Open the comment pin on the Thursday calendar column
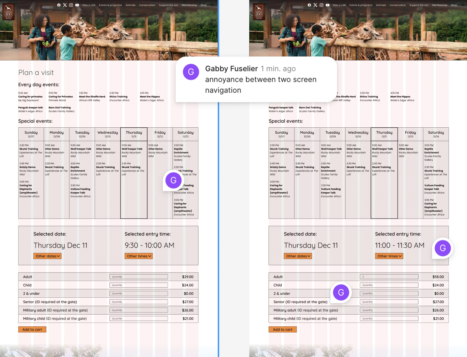467x357 pixels. click(173, 180)
